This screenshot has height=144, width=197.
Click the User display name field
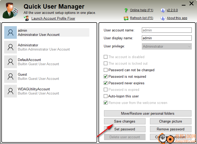167,38
